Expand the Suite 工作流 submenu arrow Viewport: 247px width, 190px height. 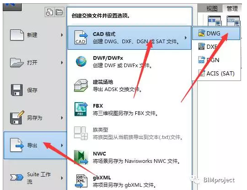pyautogui.click(x=62, y=178)
